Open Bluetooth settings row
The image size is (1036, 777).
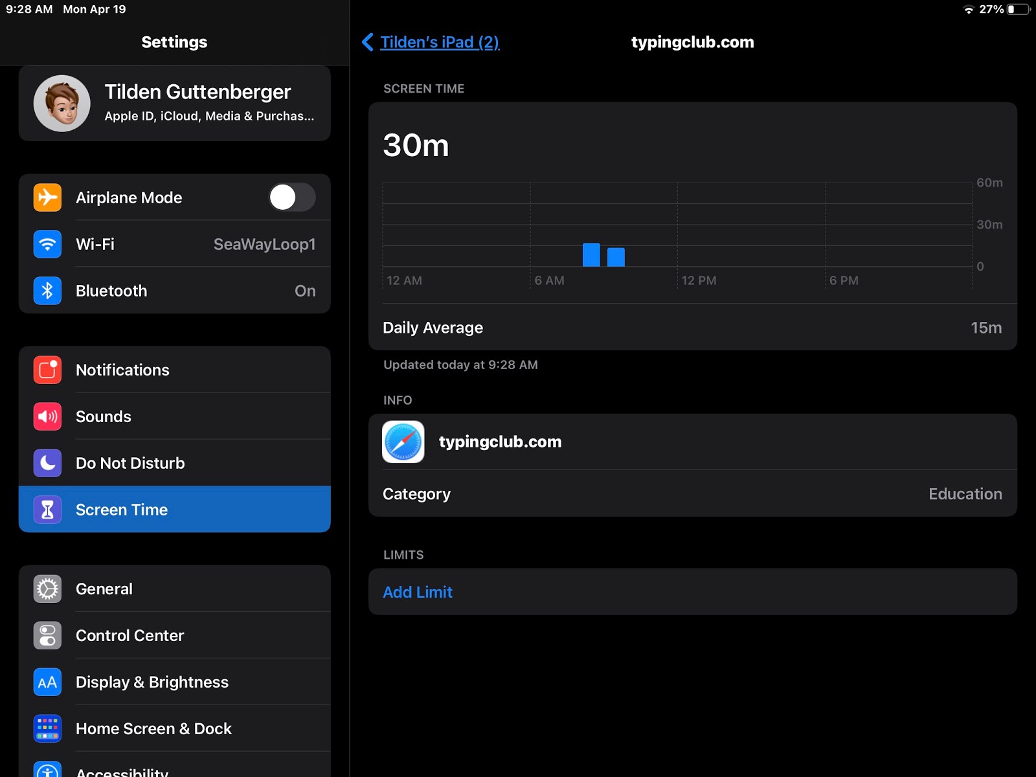click(175, 291)
